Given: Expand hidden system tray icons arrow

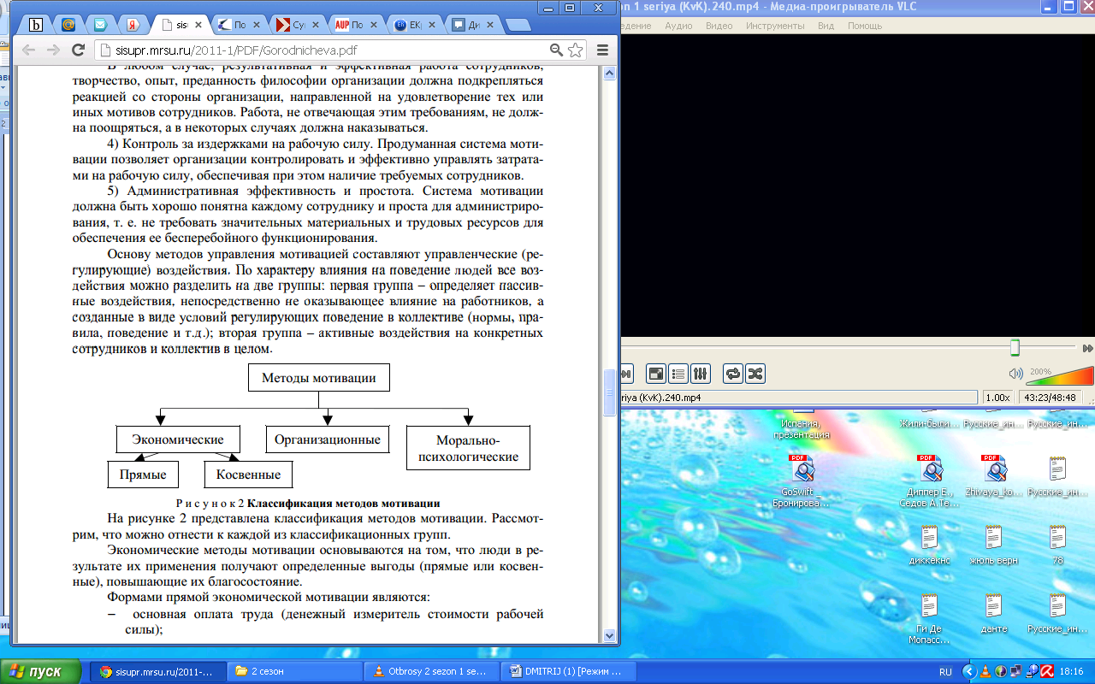Looking at the screenshot, I should (969, 671).
